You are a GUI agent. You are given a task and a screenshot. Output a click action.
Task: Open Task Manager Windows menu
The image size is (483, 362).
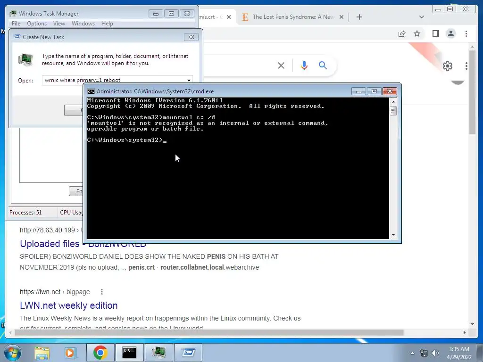(83, 24)
